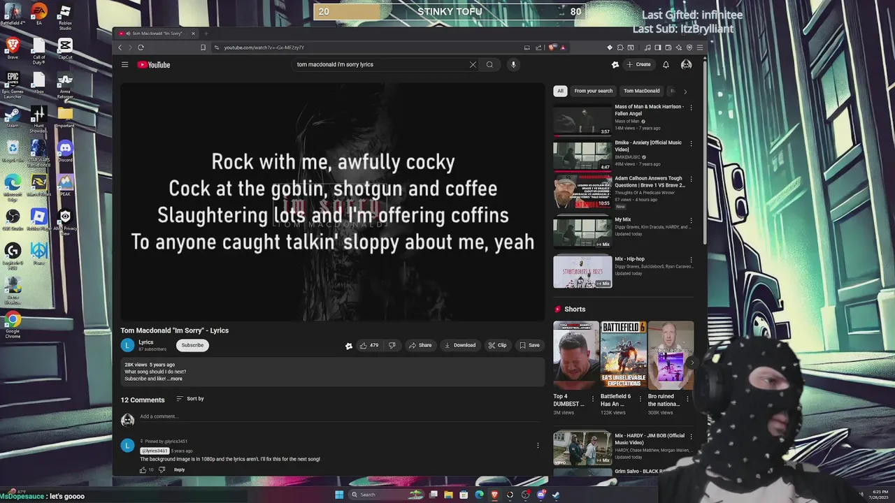
Task: Click the lyrics video player
Action: [333, 202]
